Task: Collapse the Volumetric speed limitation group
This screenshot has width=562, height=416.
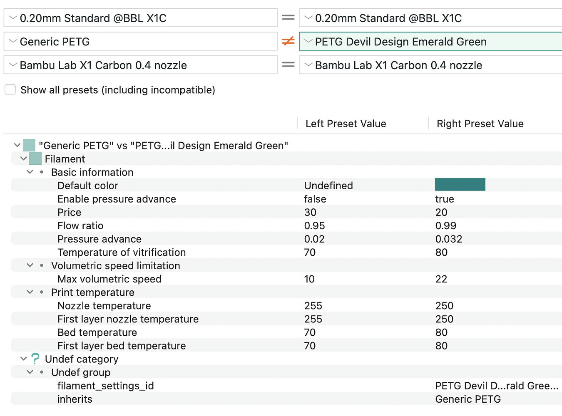Action: pyautogui.click(x=30, y=265)
